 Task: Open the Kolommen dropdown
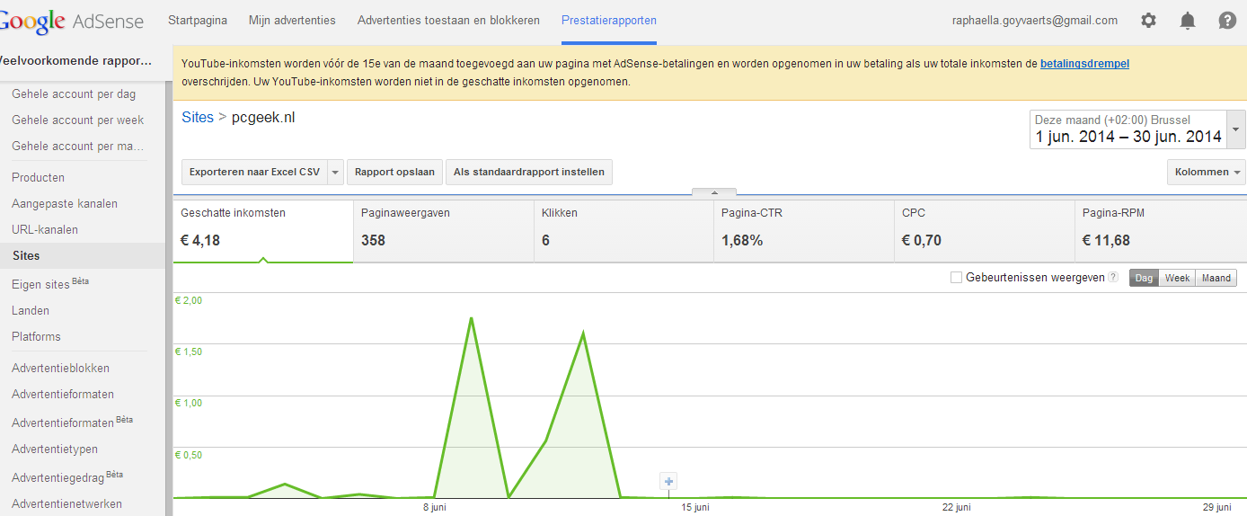point(1207,173)
